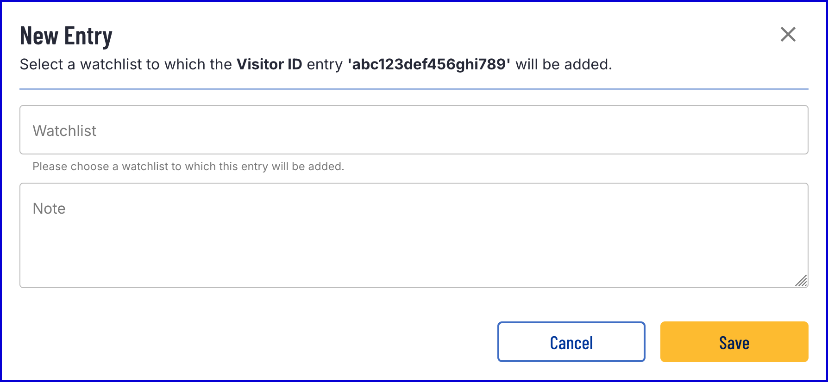Screen dimensions: 828x382
Task: Click inside the Note text area
Action: [414, 235]
